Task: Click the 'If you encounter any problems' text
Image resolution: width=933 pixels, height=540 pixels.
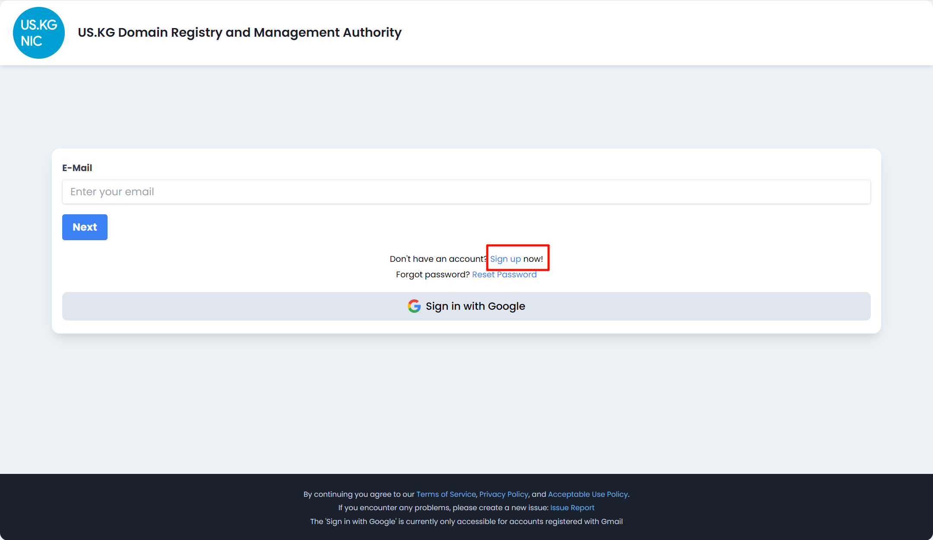Action: [443, 508]
